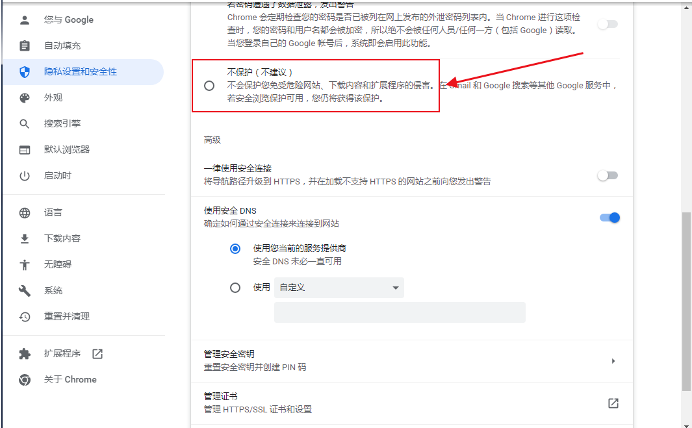Click the custom DNS provider input field
Screen dimensions: 692x428
(x=400, y=312)
